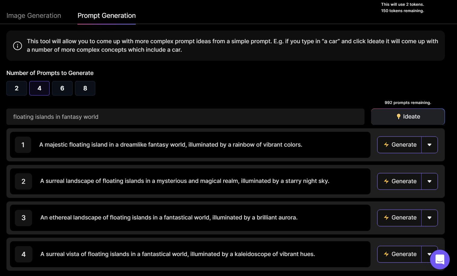Select 8 prompts to generate
This screenshot has width=457, height=276.
pyautogui.click(x=85, y=88)
